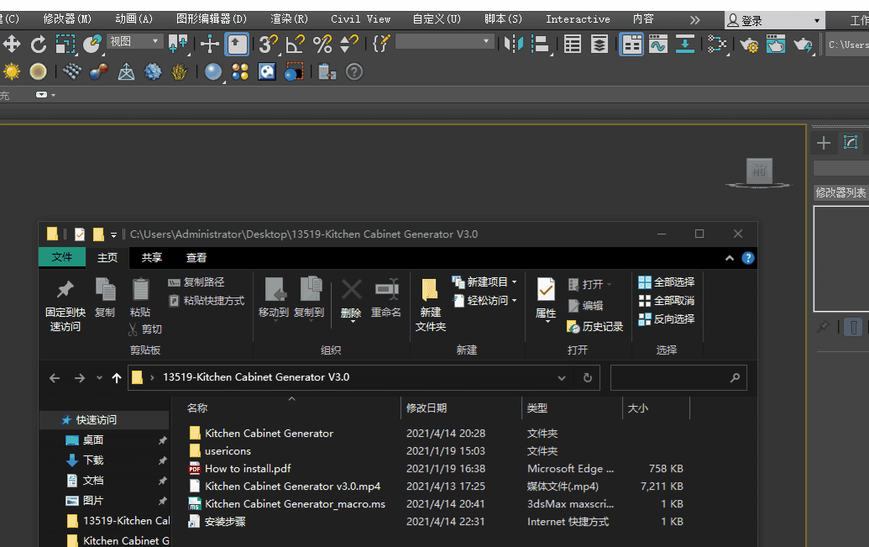Show hidden menus via double chevron
869x547 pixels.
coord(694,20)
